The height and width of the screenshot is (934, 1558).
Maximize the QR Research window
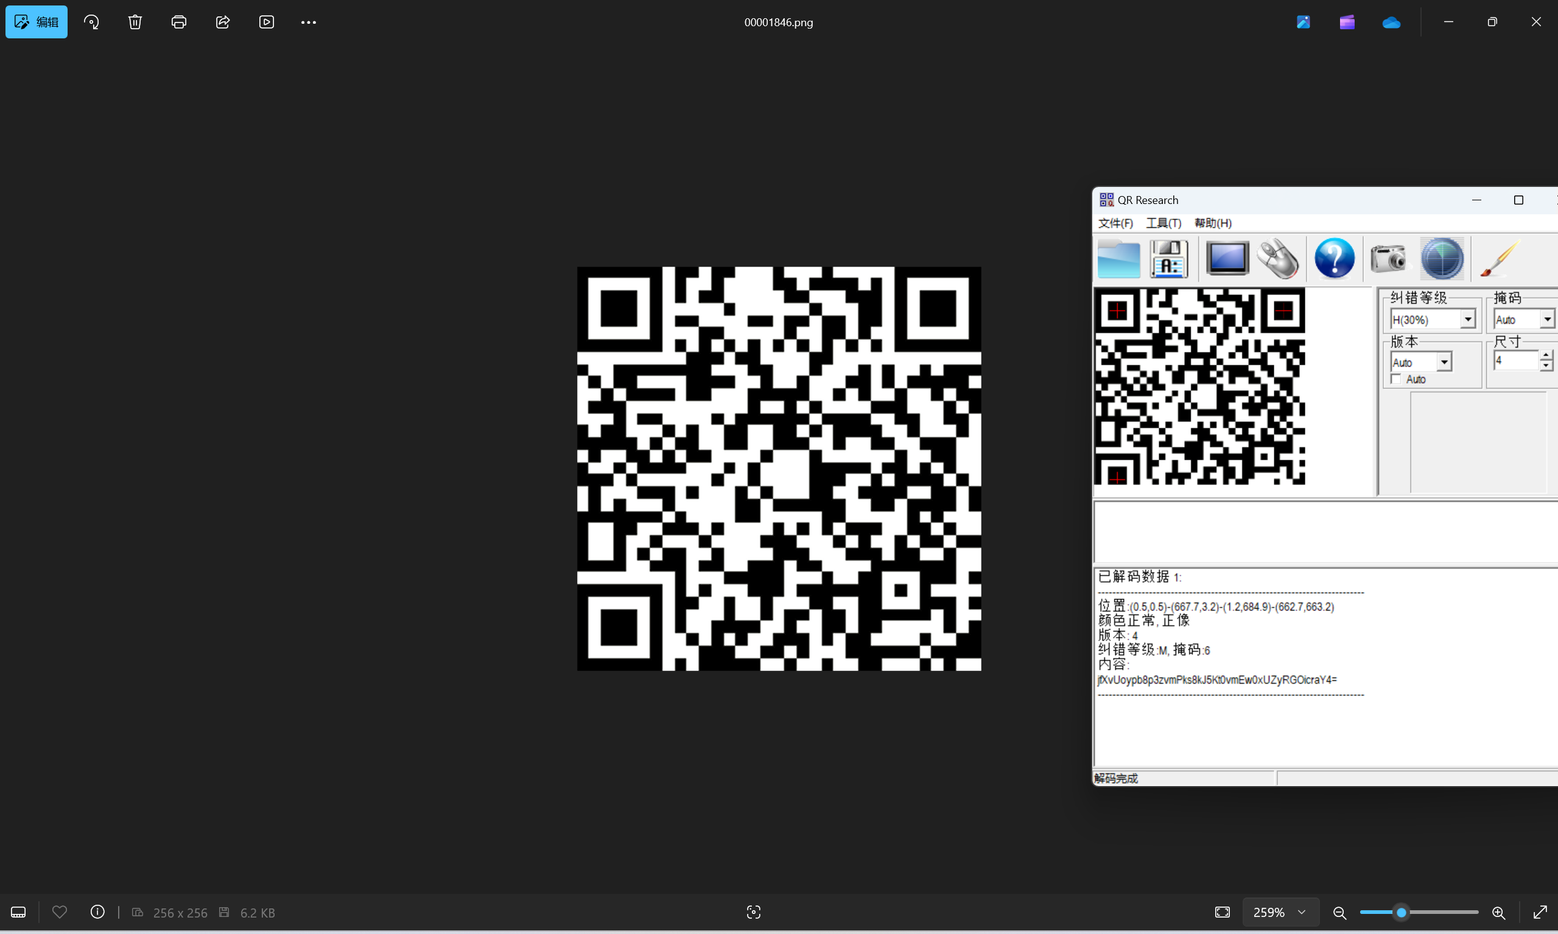(1518, 200)
